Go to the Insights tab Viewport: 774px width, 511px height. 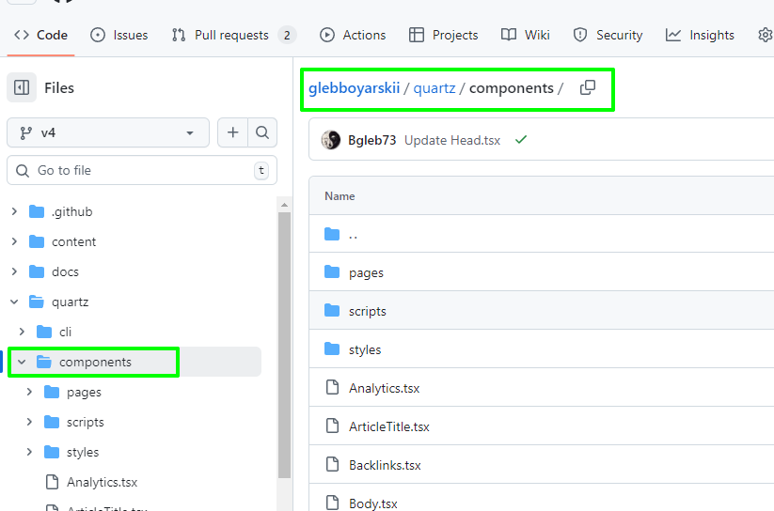pyautogui.click(x=700, y=35)
